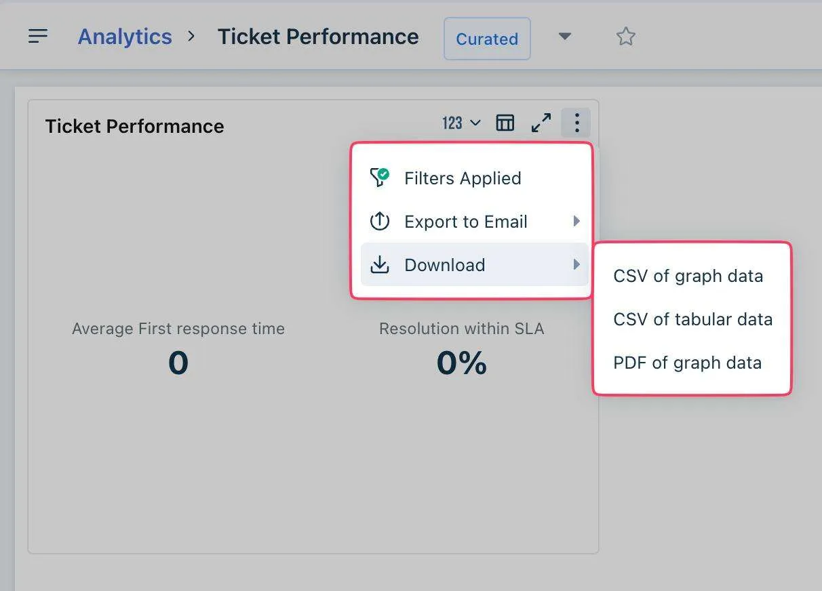822x591 pixels.
Task: Expand the Ticket Performance widget fullscreen
Action: pos(541,123)
